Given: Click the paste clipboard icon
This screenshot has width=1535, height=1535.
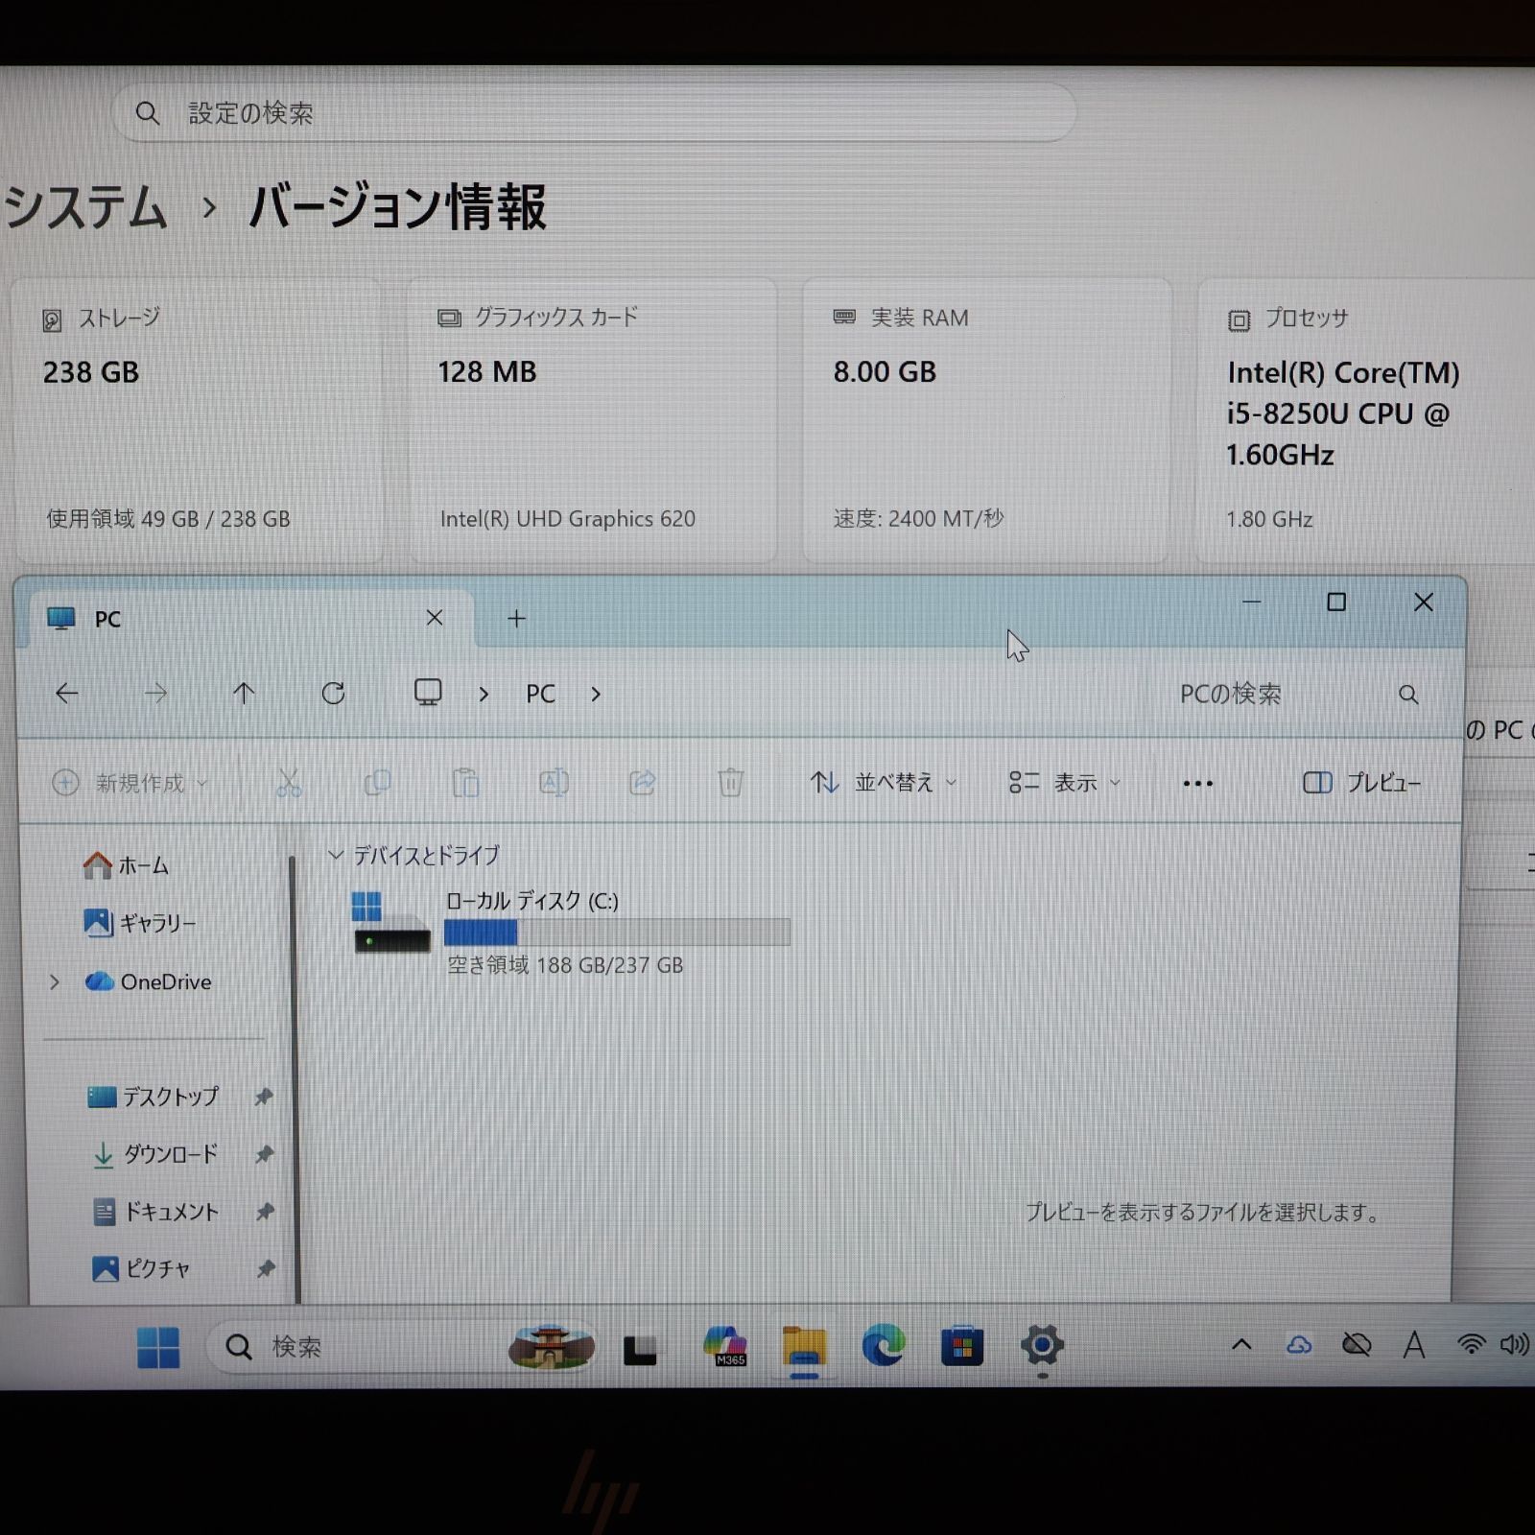Looking at the screenshot, I should (x=465, y=783).
